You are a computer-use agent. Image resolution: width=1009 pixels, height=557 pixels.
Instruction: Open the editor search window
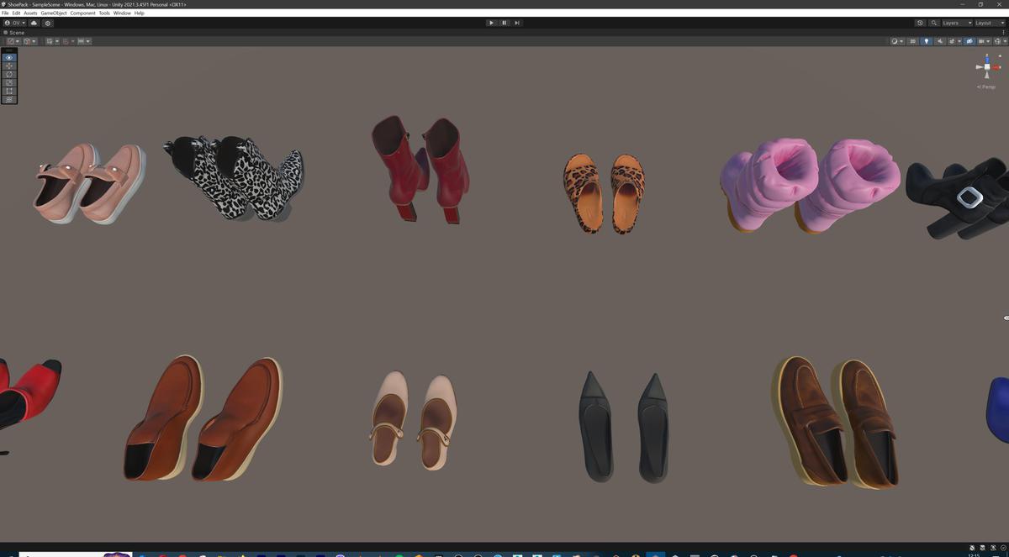point(933,23)
